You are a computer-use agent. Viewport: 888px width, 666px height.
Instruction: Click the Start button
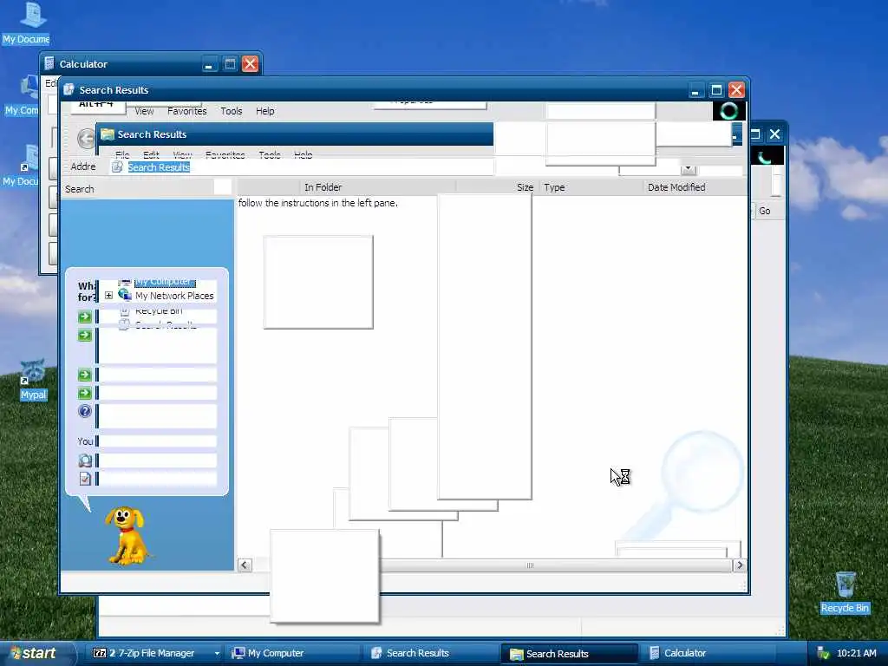(x=36, y=653)
